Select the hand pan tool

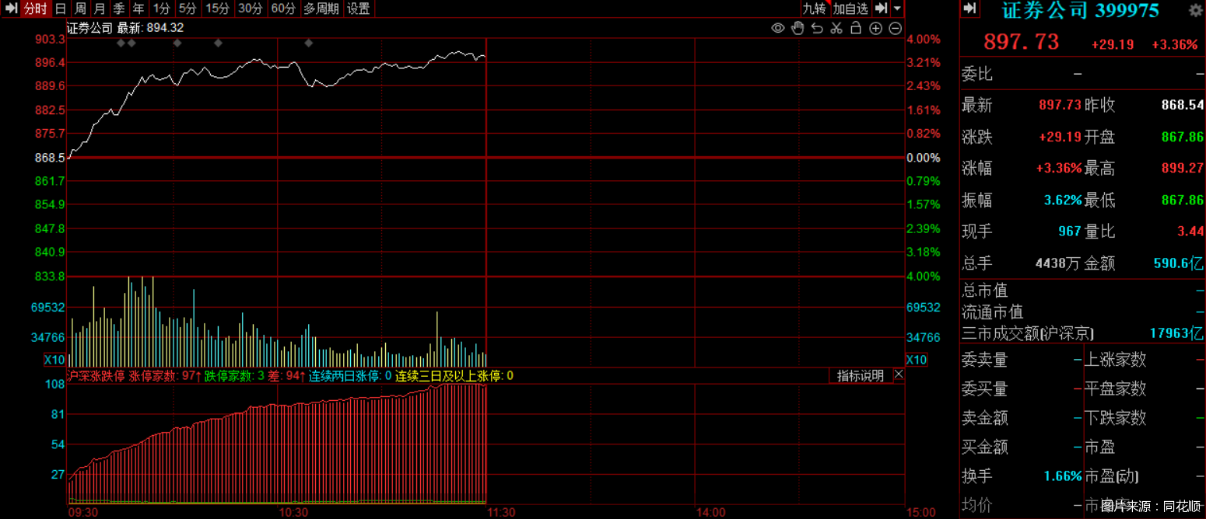797,28
